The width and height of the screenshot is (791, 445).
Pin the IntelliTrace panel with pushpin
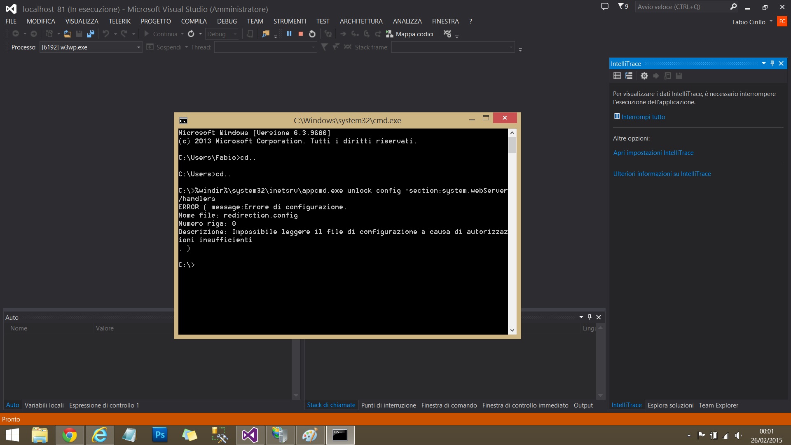click(772, 63)
